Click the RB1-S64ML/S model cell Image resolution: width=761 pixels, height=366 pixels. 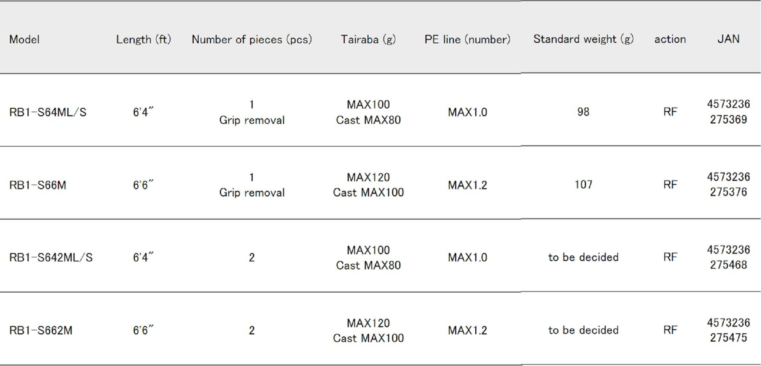click(48, 112)
